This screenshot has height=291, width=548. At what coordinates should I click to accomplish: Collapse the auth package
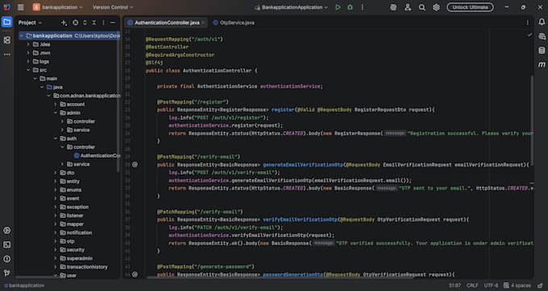[56, 138]
